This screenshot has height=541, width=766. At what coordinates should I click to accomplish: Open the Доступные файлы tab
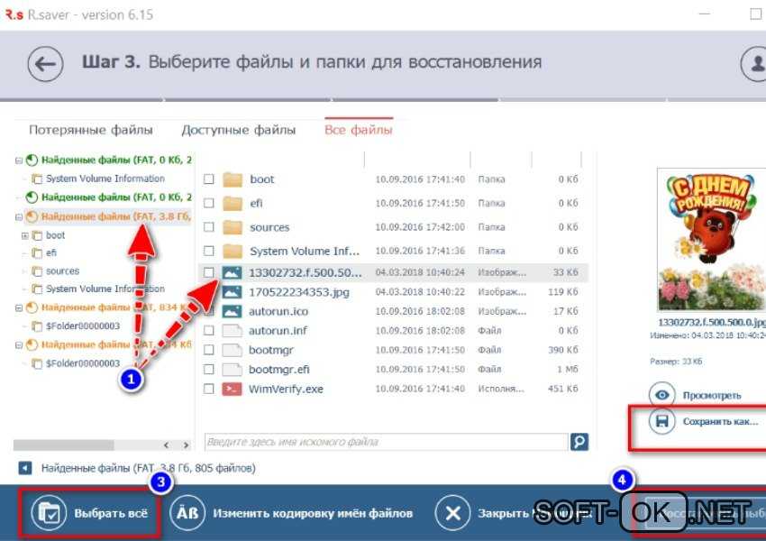pyautogui.click(x=239, y=130)
